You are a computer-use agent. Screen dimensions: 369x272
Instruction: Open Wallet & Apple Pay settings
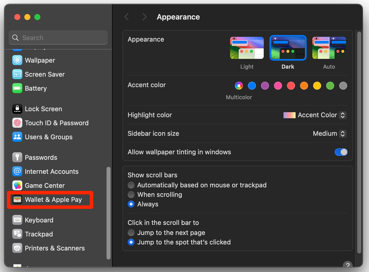53,200
